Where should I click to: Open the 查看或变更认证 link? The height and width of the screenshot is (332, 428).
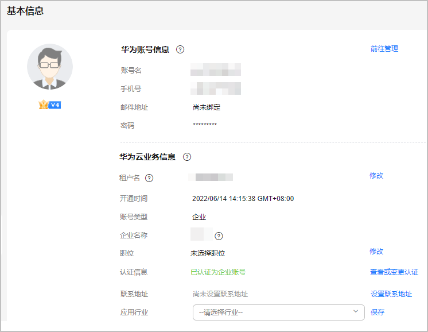[x=394, y=272]
